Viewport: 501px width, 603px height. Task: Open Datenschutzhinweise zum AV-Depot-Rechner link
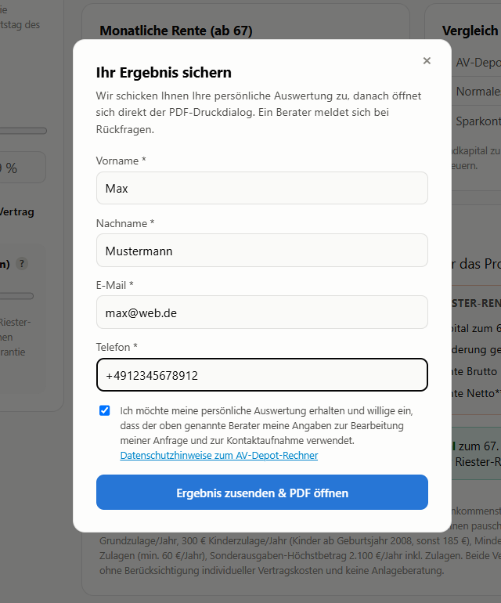point(218,455)
